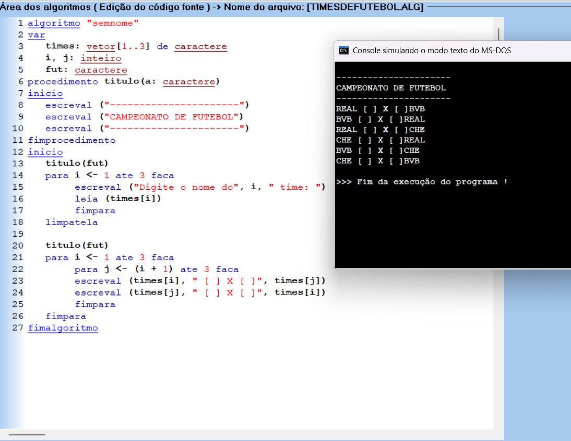Click 'para' on line 21
Image resolution: width=571 pixels, height=441 pixels.
point(57,258)
